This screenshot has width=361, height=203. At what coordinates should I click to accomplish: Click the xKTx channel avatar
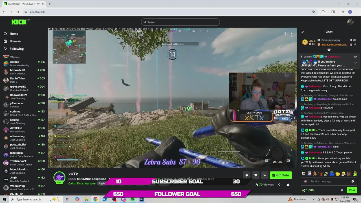click(x=60, y=177)
